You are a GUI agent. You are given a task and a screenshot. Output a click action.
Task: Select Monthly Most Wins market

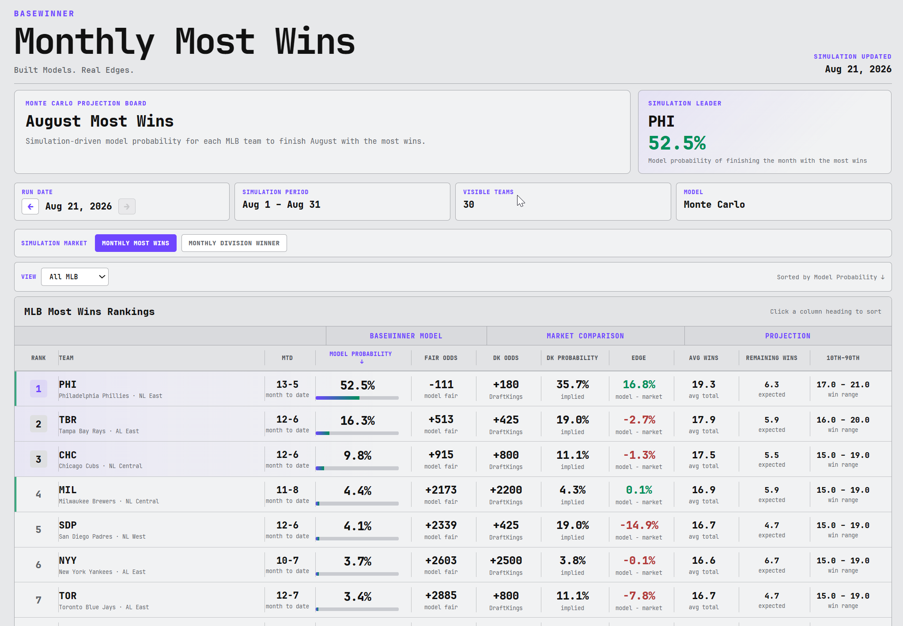coord(136,243)
